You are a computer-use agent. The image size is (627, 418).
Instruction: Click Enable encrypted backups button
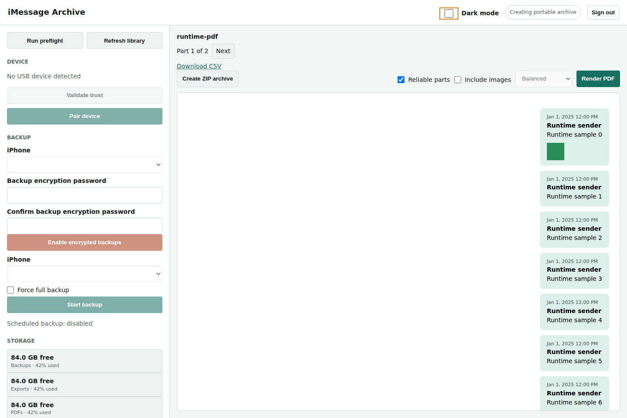[x=84, y=243]
